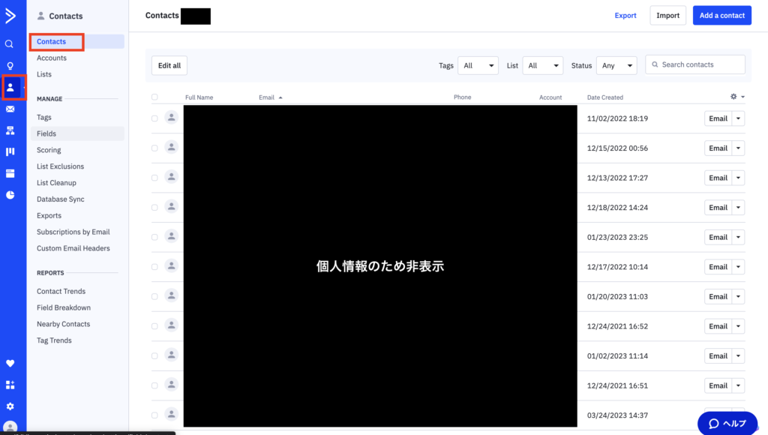Open the Tags filter dropdown
The image size is (768, 435).
478,66
